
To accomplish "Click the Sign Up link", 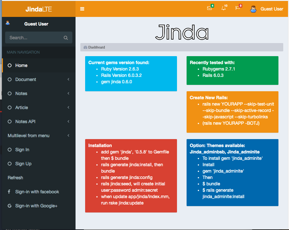I will point(39,164).
